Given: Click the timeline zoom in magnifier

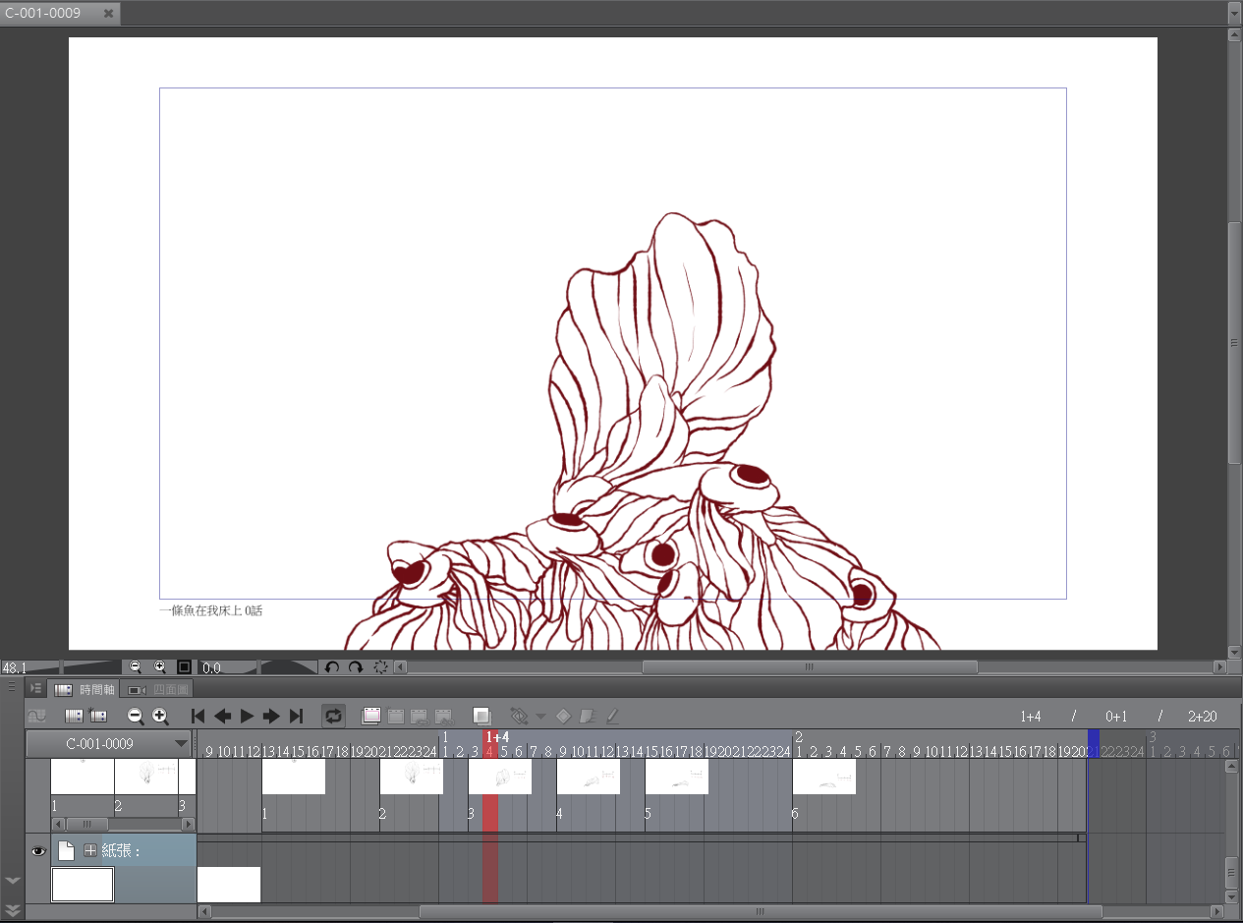Looking at the screenshot, I should [160, 717].
